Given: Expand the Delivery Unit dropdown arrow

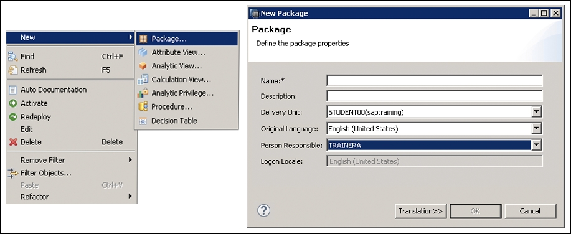Looking at the screenshot, I should [536, 112].
